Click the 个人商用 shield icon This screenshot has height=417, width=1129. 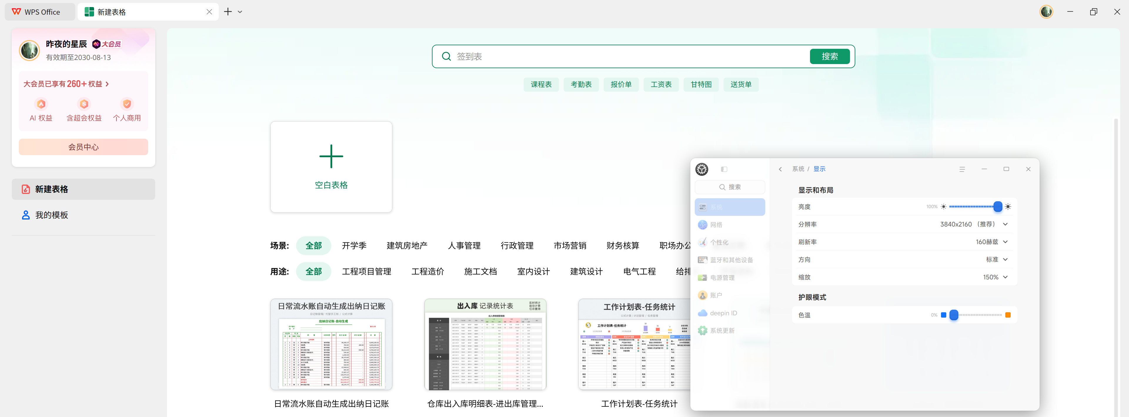tap(127, 104)
